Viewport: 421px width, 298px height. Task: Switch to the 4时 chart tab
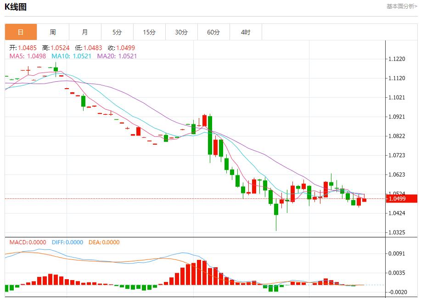(246, 32)
